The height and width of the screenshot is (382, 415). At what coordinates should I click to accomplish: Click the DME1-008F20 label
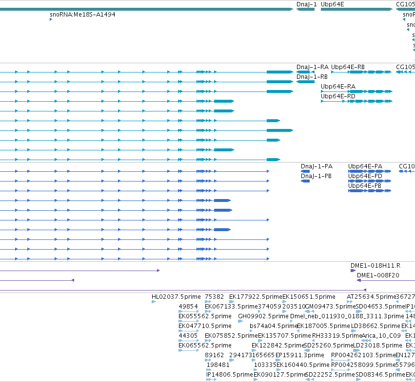pos(378,275)
